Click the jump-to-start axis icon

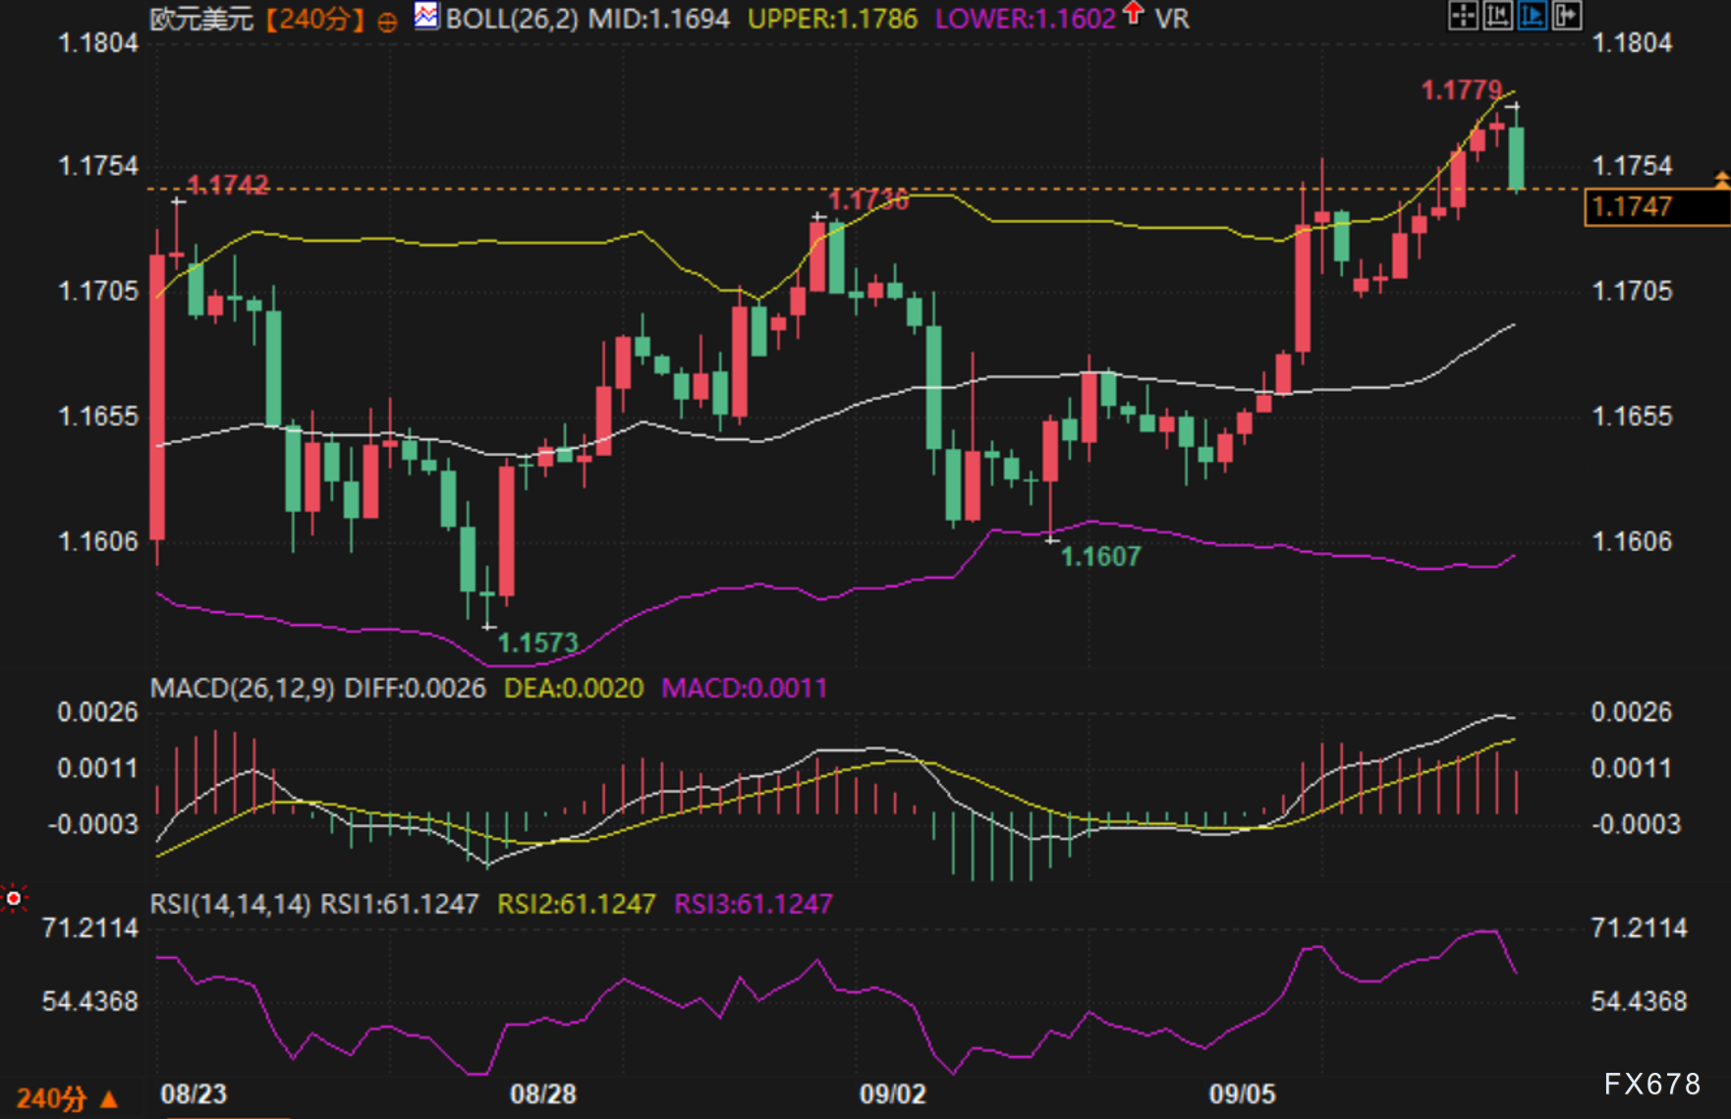point(1497,16)
